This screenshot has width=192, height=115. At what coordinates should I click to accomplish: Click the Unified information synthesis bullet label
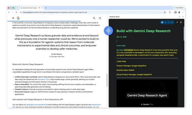(26, 77)
